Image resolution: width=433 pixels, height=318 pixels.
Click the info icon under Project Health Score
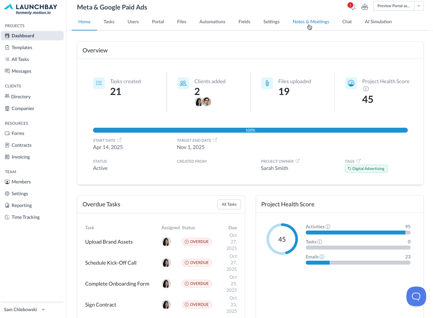coord(366,89)
